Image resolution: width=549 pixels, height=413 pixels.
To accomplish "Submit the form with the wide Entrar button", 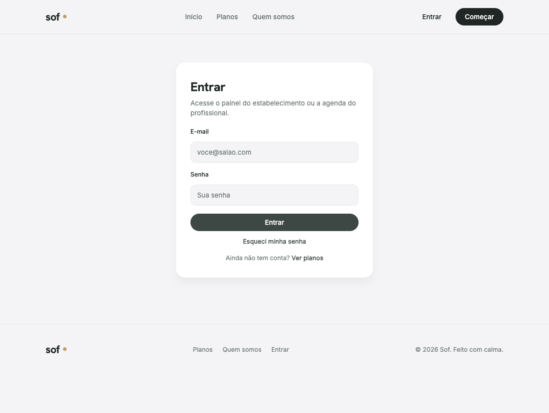I will pos(274,223).
